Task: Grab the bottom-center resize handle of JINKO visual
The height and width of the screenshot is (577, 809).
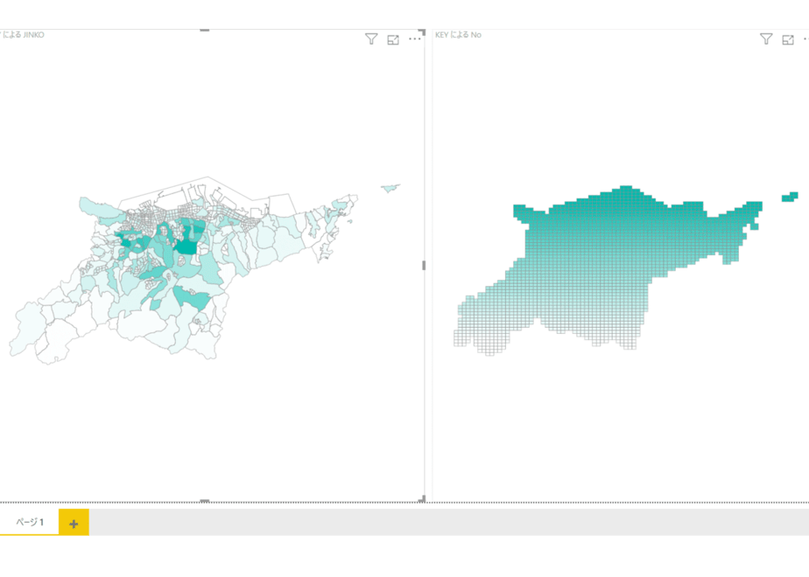Action: point(205,500)
